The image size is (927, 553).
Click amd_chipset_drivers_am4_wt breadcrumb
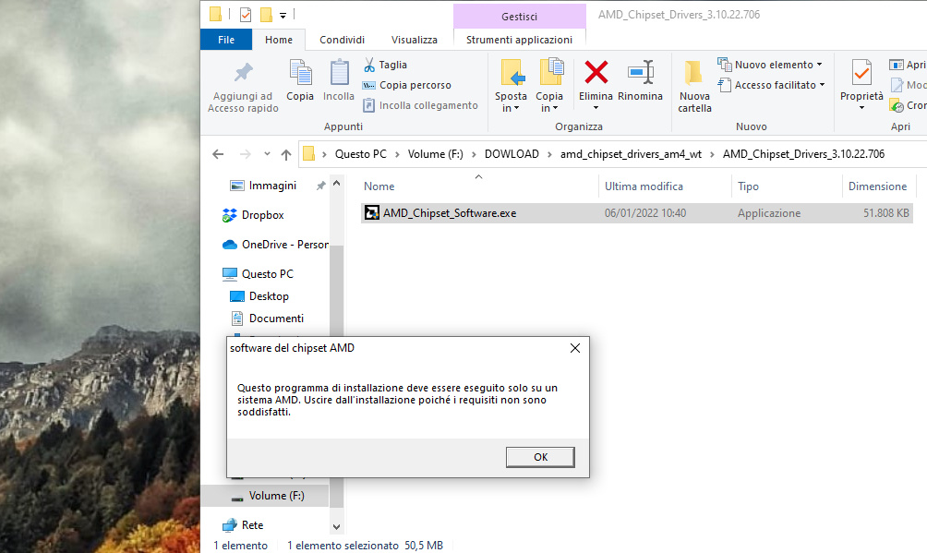point(631,154)
